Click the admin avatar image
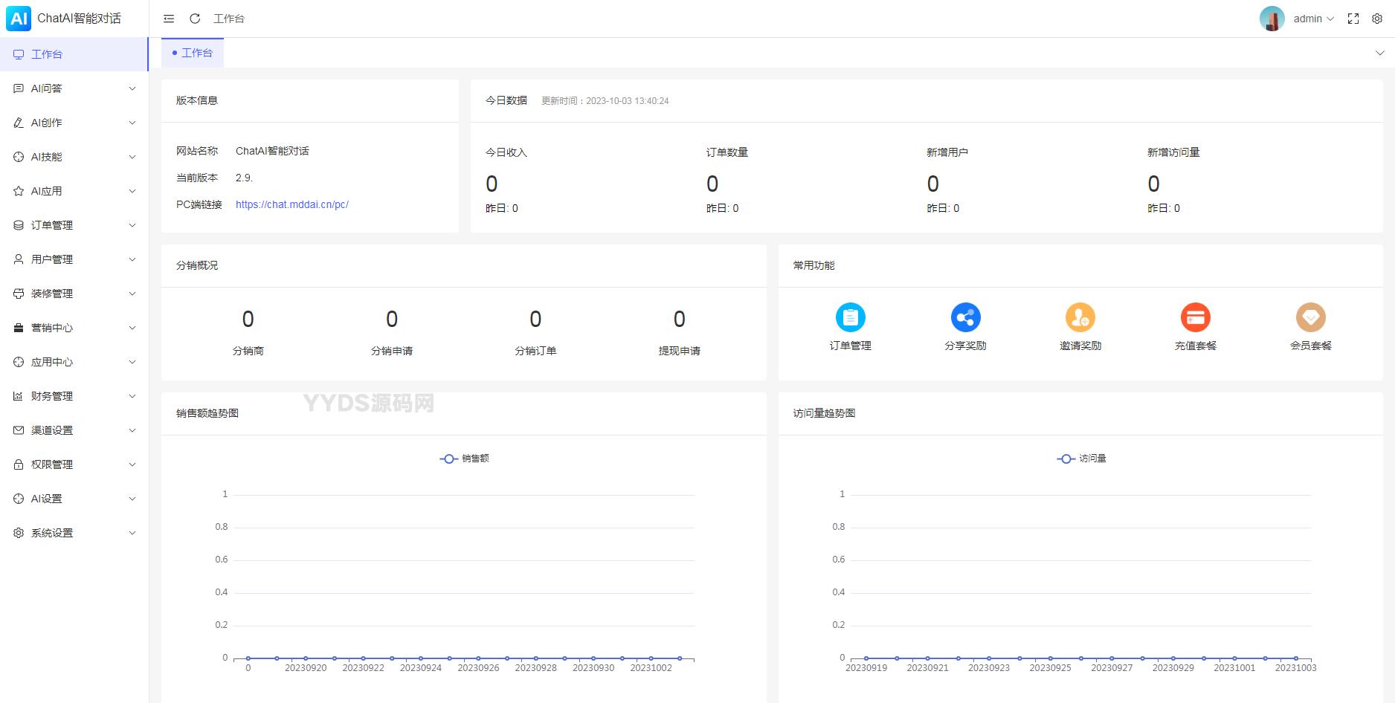This screenshot has width=1395, height=703. [1272, 19]
